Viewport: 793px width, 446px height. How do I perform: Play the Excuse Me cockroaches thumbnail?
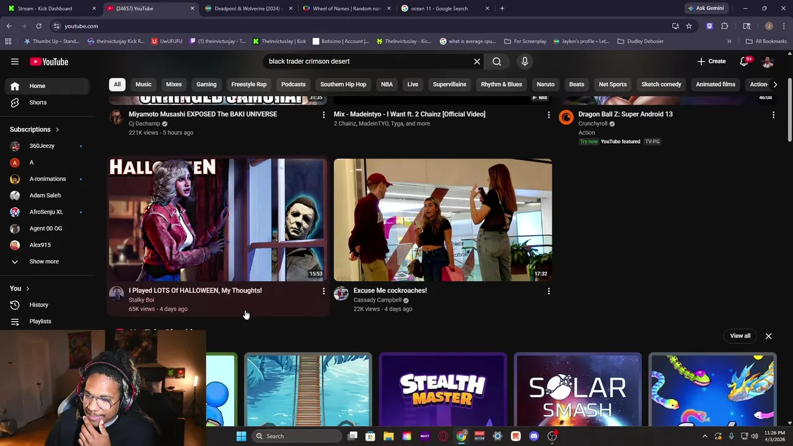(443, 220)
